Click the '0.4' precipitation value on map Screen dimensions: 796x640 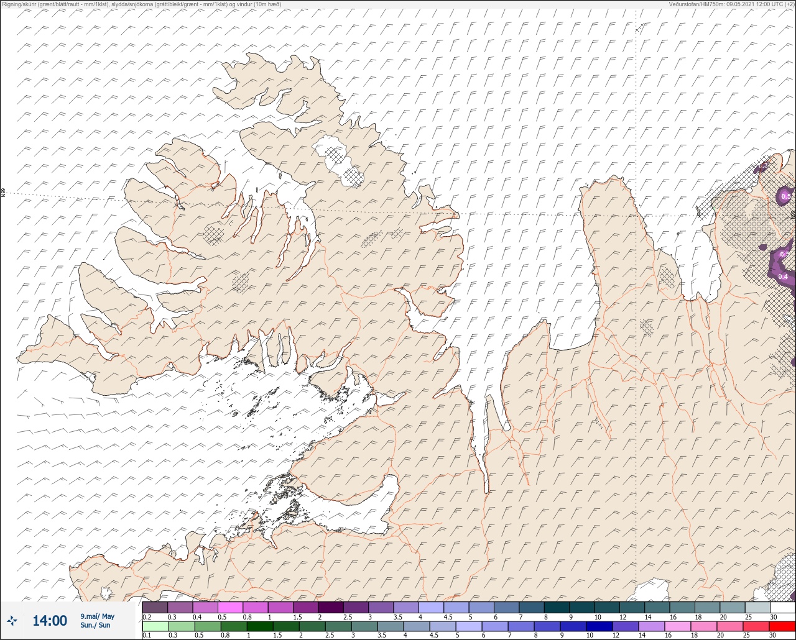[783, 277]
